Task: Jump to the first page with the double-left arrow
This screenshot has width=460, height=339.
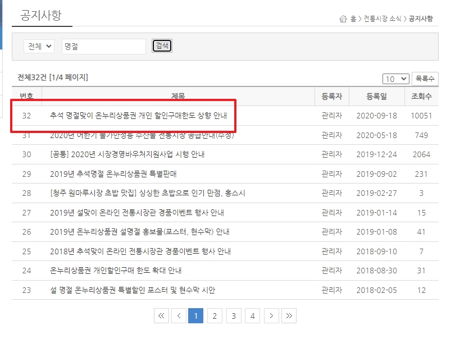Action: (x=161, y=315)
